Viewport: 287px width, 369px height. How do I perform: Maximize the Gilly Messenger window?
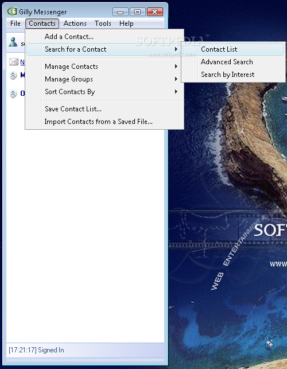(138, 12)
